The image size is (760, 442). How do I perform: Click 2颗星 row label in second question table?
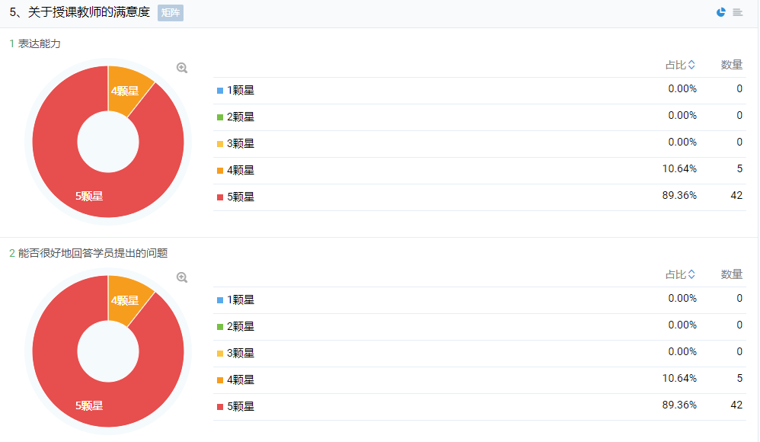tap(241, 326)
